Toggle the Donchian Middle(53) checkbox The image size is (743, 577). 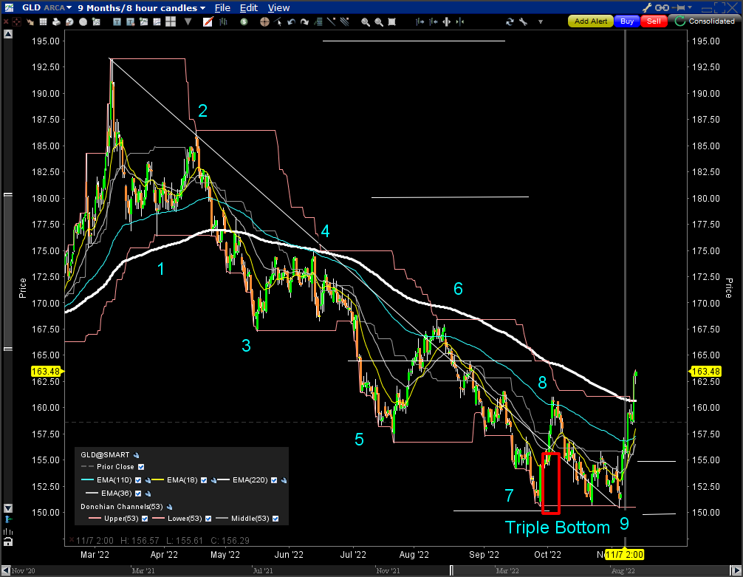tap(275, 519)
